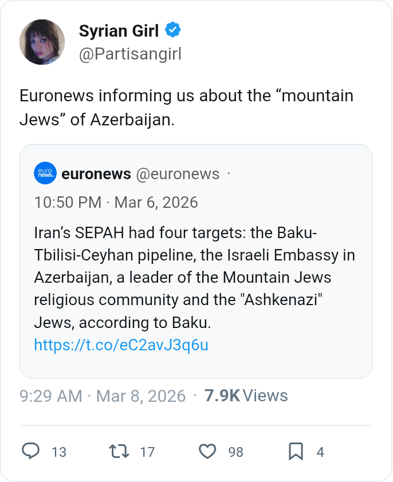Click the 7.9K Views count

246,396
